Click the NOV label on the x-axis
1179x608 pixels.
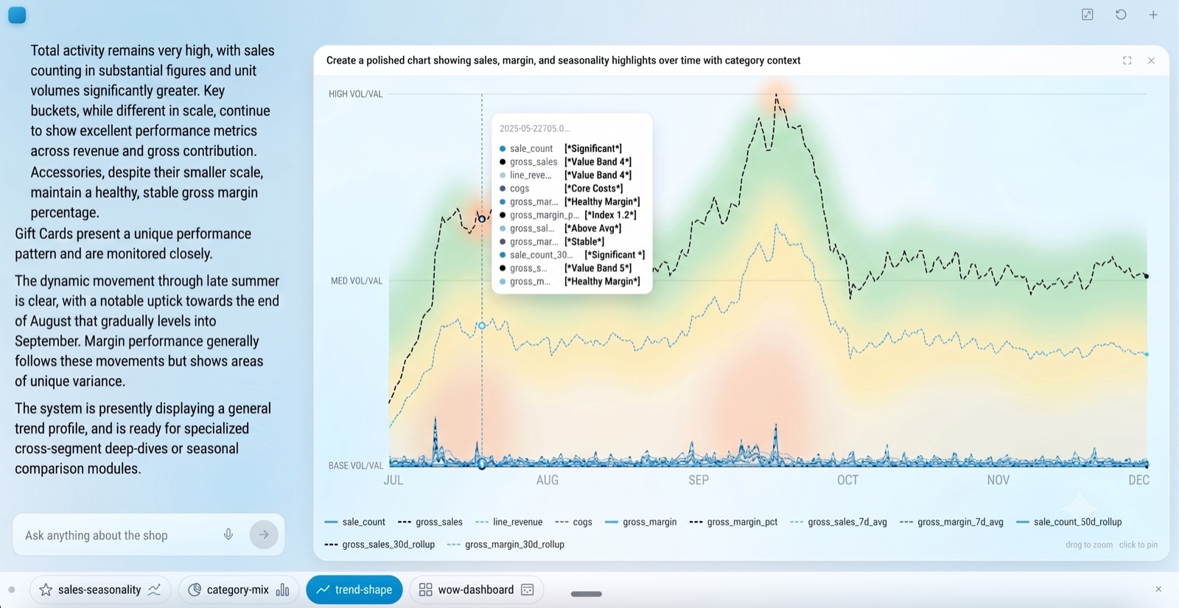998,481
